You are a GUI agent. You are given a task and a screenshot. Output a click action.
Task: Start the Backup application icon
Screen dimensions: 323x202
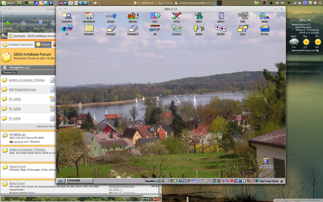click(x=133, y=17)
